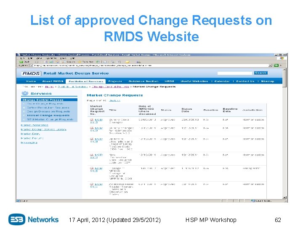The image size is (303, 227).
Task: Open the Tools menu
Action: point(63,58)
